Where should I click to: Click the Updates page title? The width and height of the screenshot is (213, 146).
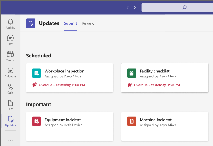(x=49, y=23)
